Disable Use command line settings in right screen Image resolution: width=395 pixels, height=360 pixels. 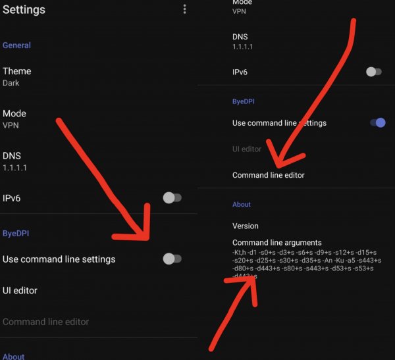[378, 122]
